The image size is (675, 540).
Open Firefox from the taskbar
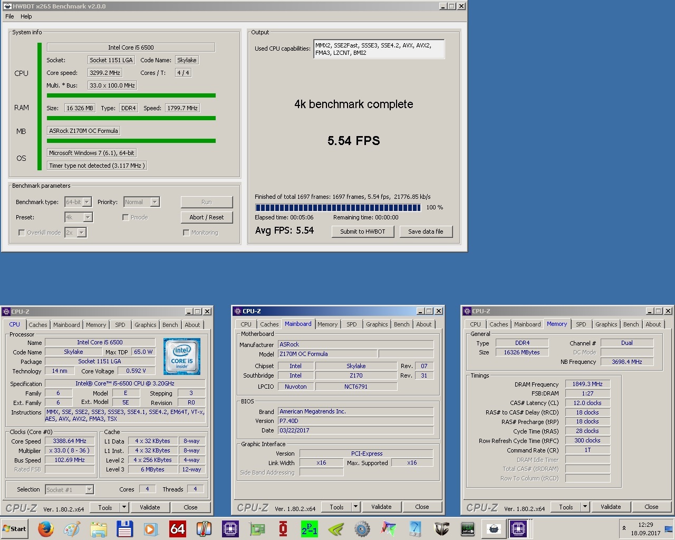tap(46, 528)
